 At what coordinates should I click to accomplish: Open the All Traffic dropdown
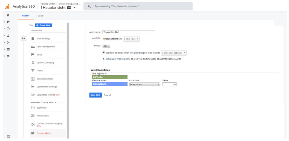[x=110, y=77]
